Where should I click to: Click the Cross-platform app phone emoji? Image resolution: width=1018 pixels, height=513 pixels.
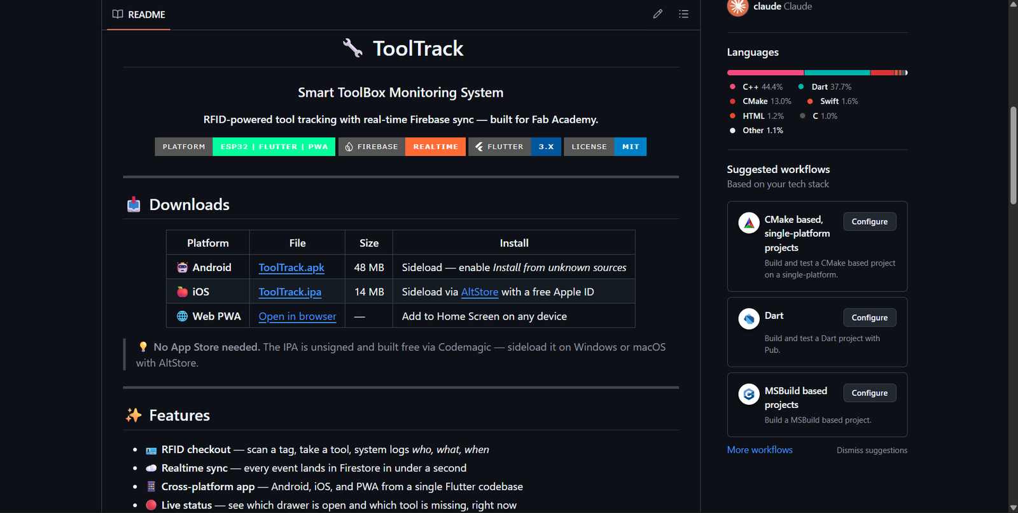(151, 486)
